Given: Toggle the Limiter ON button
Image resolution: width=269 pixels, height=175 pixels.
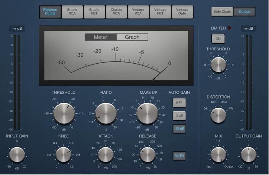Looking at the screenshot, I should click(x=218, y=39).
